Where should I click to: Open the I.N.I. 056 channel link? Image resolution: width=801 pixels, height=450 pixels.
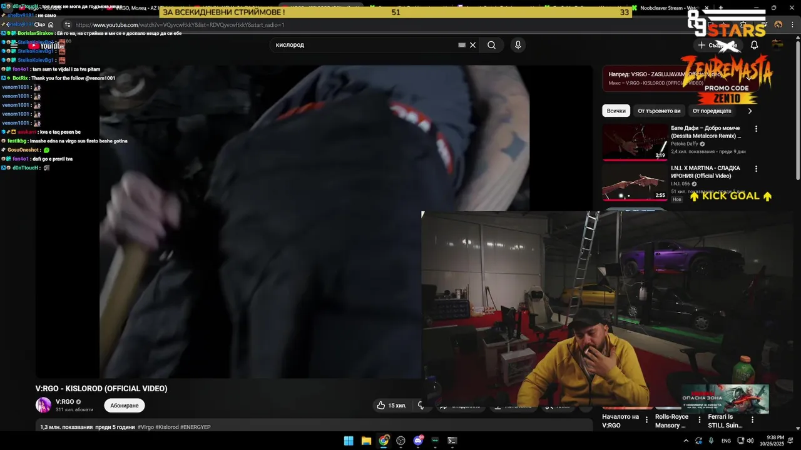pyautogui.click(x=680, y=184)
